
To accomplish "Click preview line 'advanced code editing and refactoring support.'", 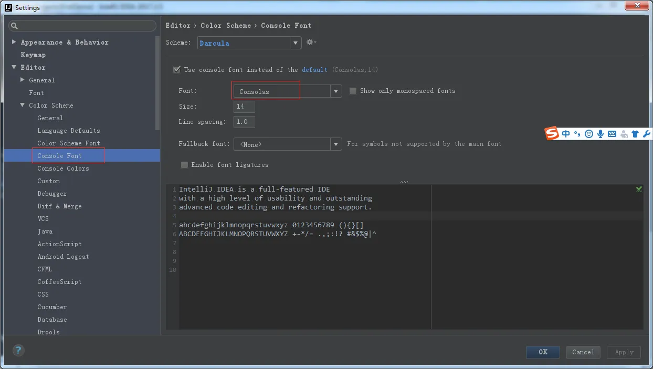I will tap(275, 207).
